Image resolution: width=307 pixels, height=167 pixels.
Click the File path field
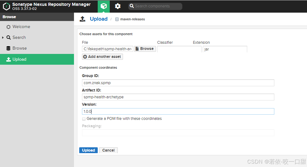[108, 49]
